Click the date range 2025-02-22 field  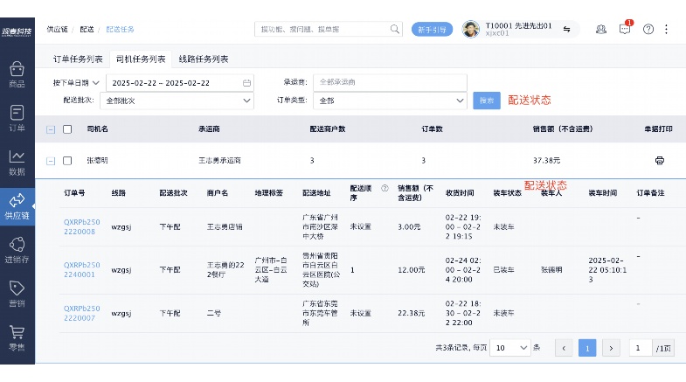click(180, 83)
